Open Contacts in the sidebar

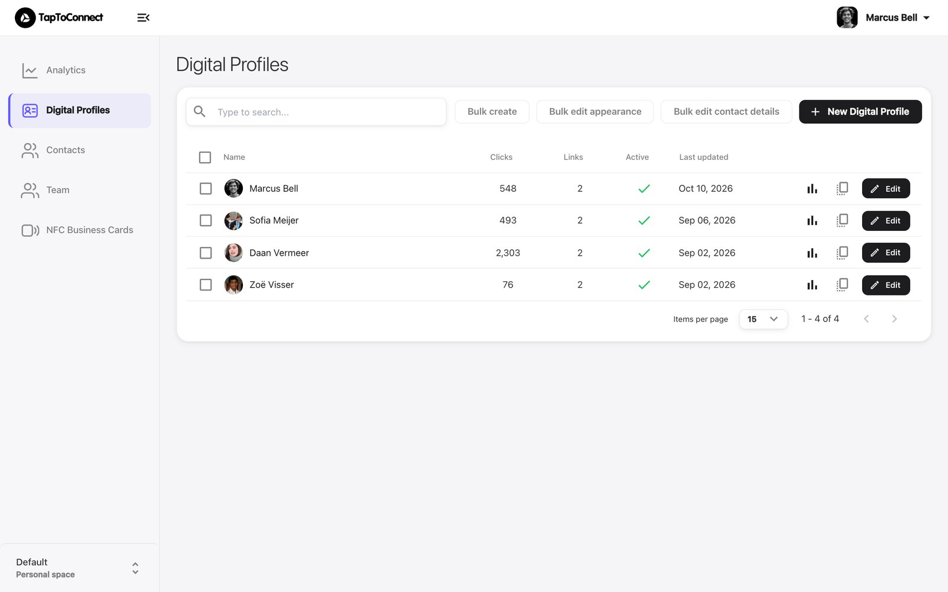[79, 150]
